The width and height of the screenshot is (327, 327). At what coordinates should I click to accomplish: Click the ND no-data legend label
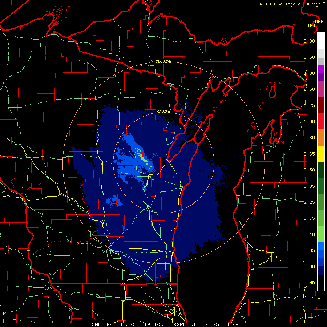coord(312,283)
